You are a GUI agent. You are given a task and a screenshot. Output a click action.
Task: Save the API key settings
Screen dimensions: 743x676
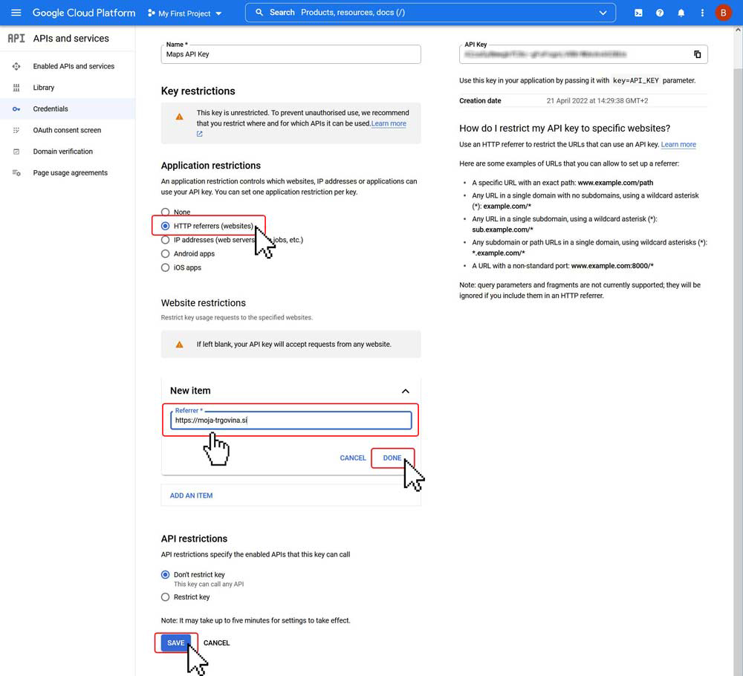point(176,643)
